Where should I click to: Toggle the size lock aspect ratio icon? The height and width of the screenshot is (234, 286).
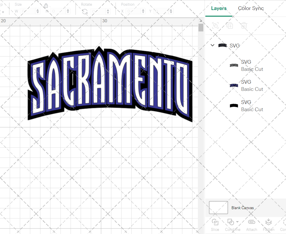(46, 6)
